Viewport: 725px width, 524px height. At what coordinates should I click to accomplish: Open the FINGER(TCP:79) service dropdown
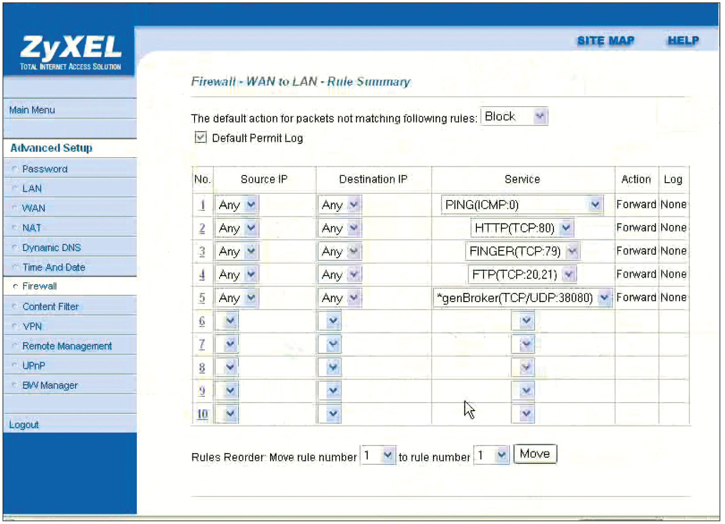(x=523, y=251)
